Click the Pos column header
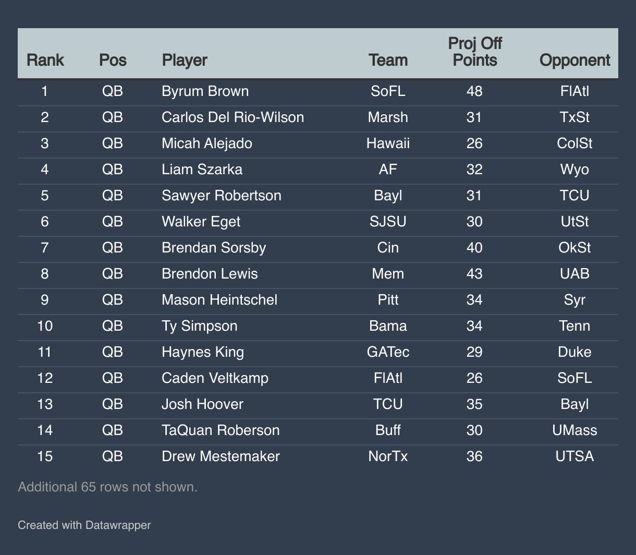This screenshot has height=555, width=636. click(113, 60)
